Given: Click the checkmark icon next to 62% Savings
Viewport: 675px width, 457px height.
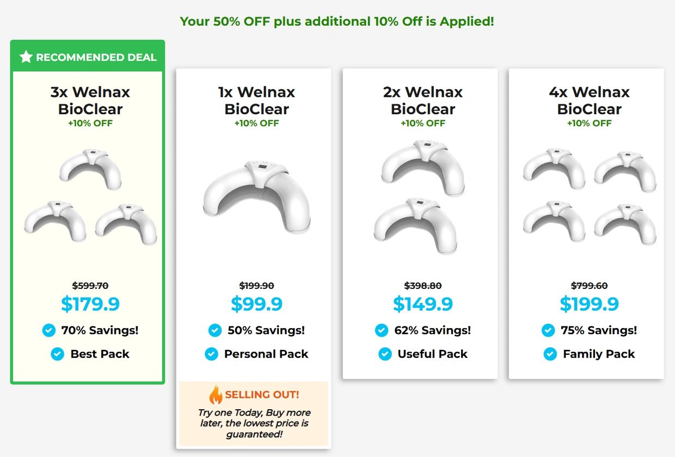Looking at the screenshot, I should pos(382,330).
